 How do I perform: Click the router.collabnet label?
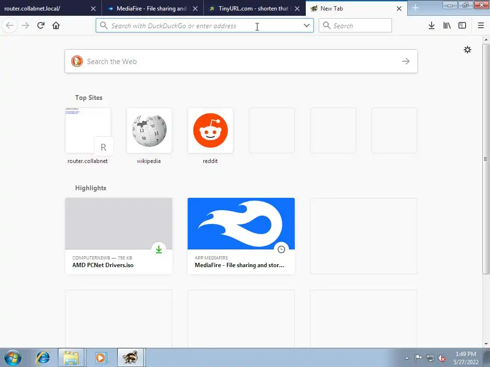click(88, 161)
